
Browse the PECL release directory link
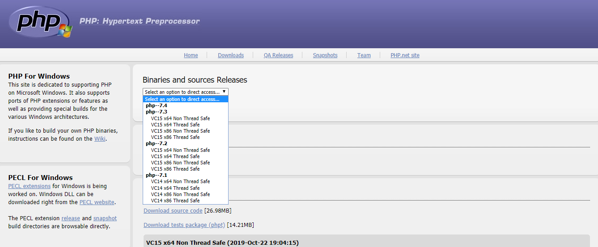tap(71, 218)
